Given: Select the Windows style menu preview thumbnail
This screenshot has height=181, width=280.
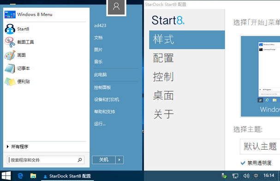Looking at the screenshot, I should pos(260,76).
